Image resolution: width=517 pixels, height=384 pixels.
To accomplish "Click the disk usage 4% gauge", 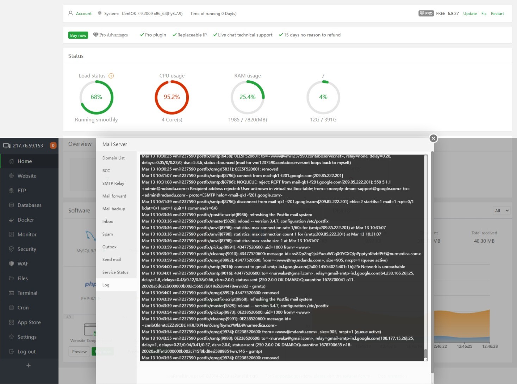I will pyautogui.click(x=323, y=97).
